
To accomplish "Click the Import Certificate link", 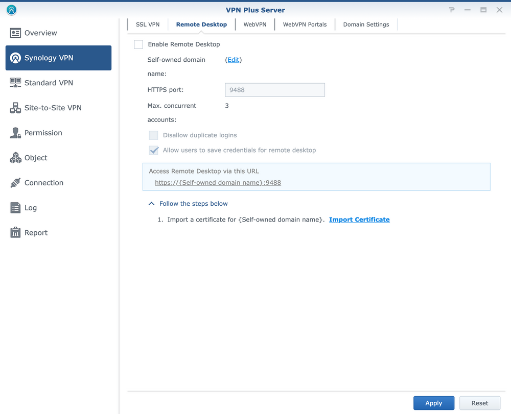I will [x=359, y=220].
